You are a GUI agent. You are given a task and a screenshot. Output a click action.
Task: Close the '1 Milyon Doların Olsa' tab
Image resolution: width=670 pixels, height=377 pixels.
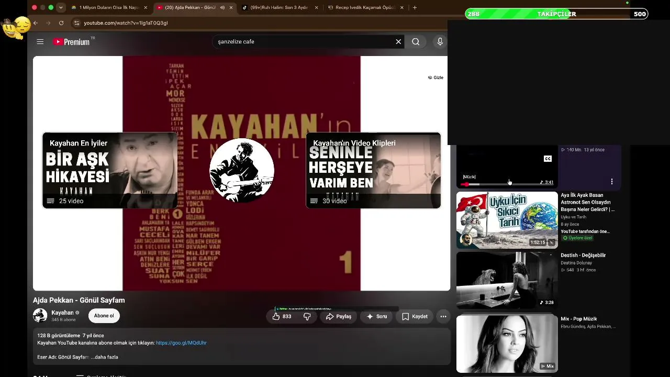[x=146, y=7]
